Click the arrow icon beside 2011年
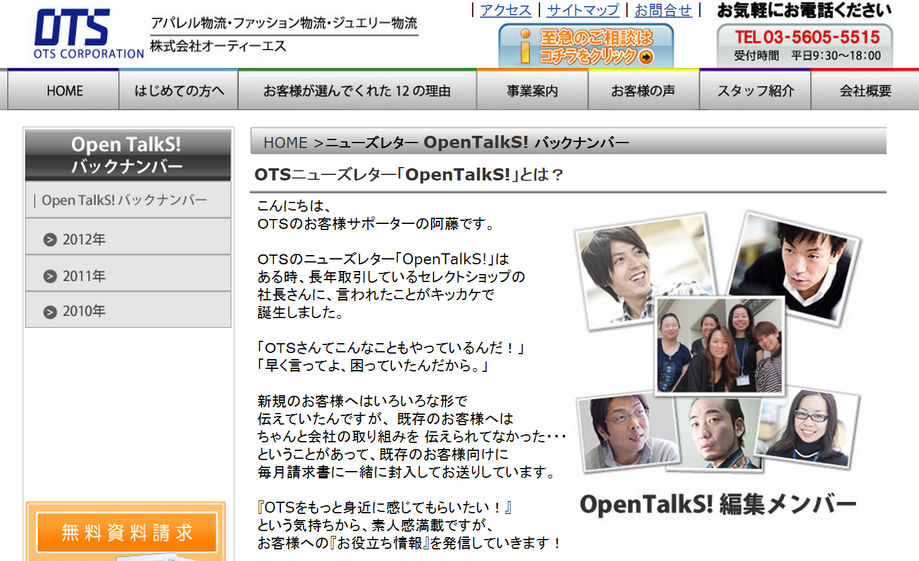 tap(50, 277)
